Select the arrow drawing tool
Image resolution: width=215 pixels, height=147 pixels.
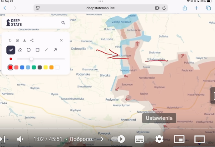point(55,50)
